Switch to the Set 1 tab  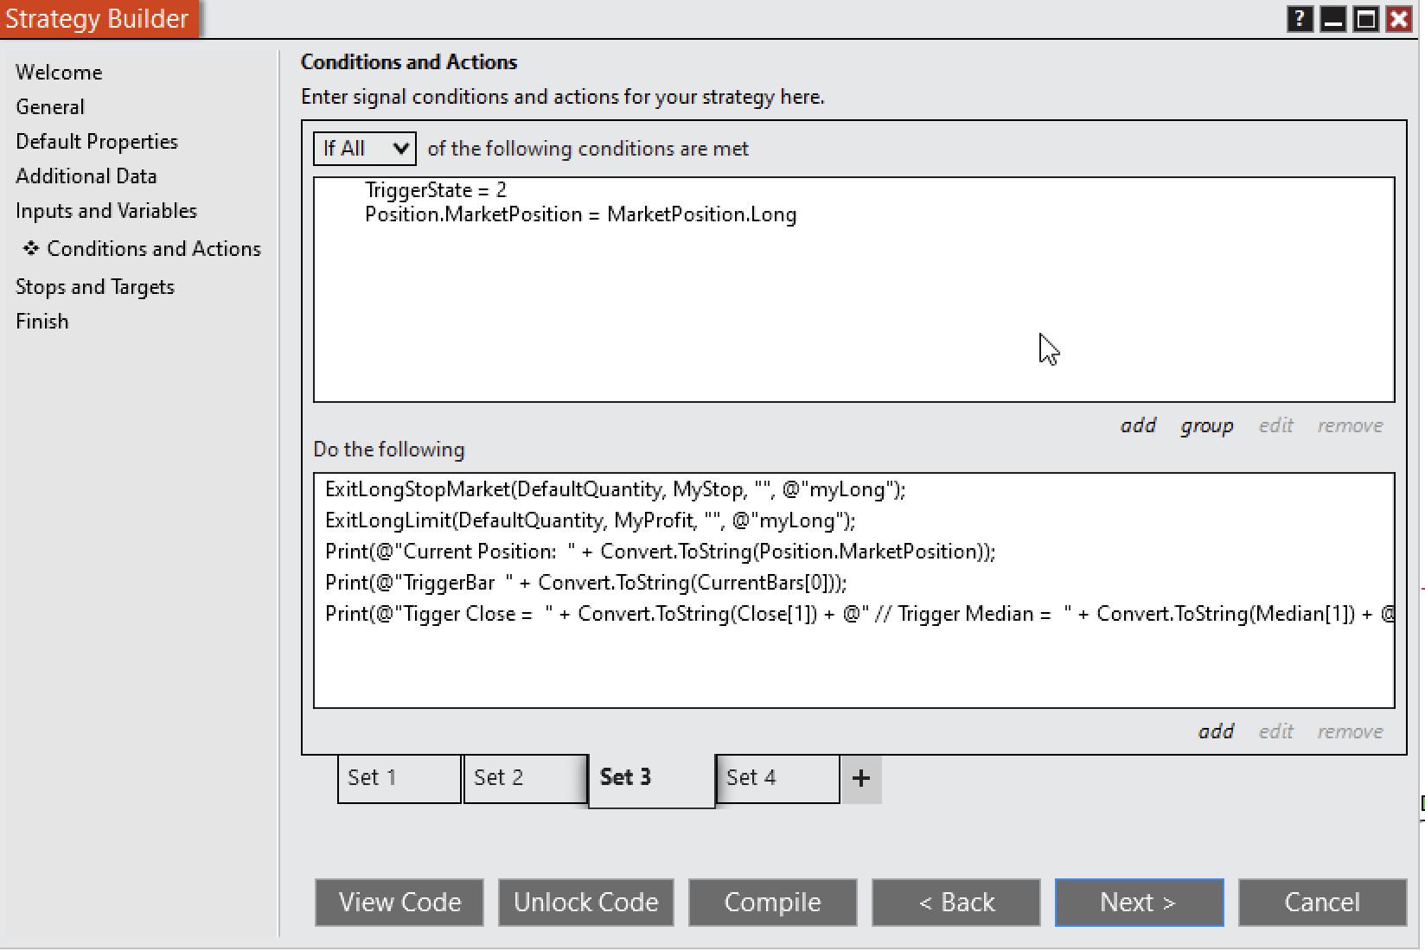coord(399,778)
